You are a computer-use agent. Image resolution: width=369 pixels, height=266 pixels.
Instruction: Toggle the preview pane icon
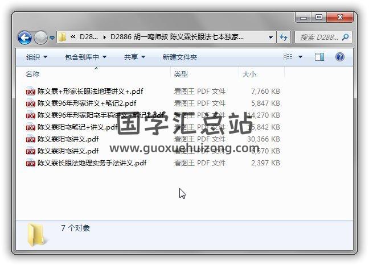click(319, 57)
